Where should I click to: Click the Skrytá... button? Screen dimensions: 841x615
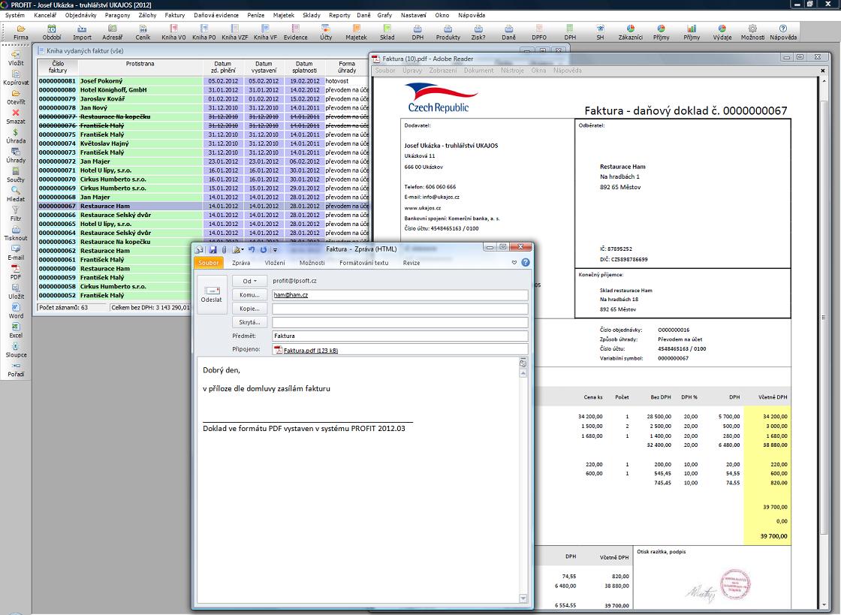(249, 322)
